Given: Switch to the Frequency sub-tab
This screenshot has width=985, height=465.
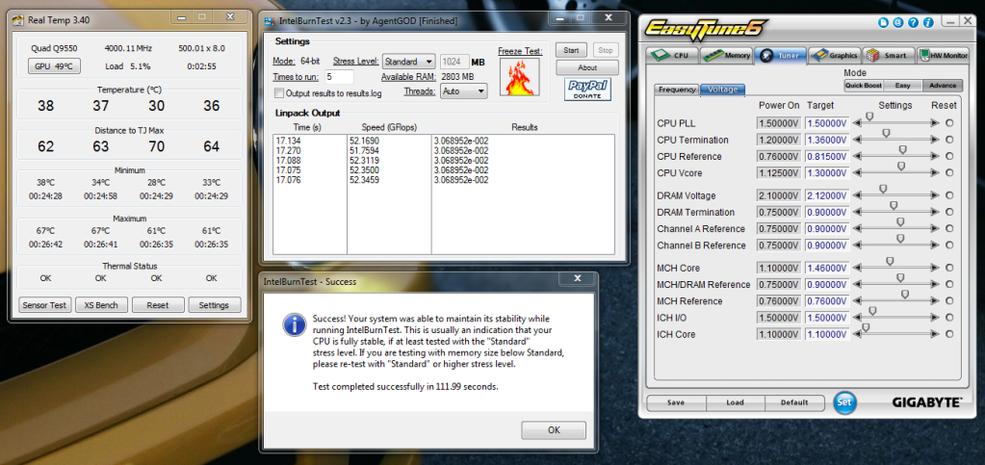Looking at the screenshot, I should click(x=677, y=90).
